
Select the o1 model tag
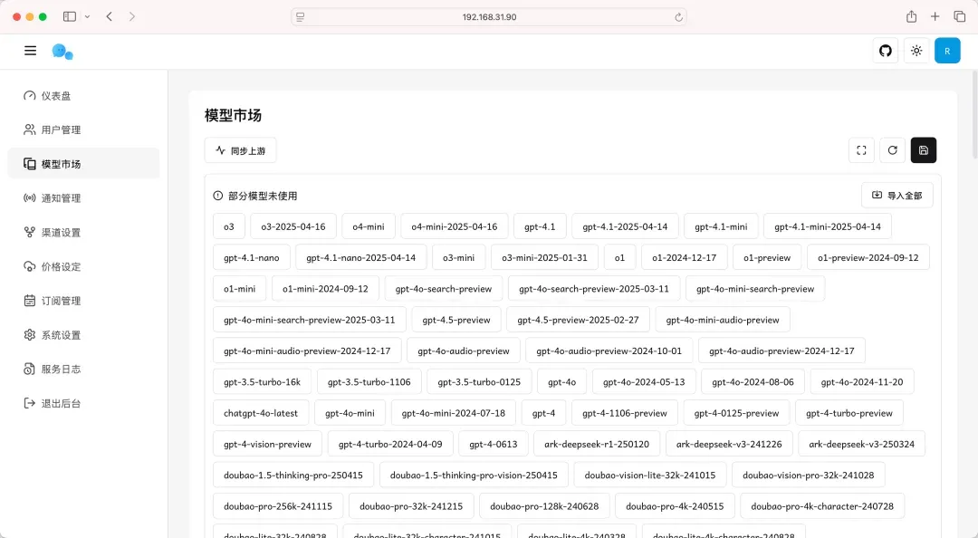(x=619, y=257)
